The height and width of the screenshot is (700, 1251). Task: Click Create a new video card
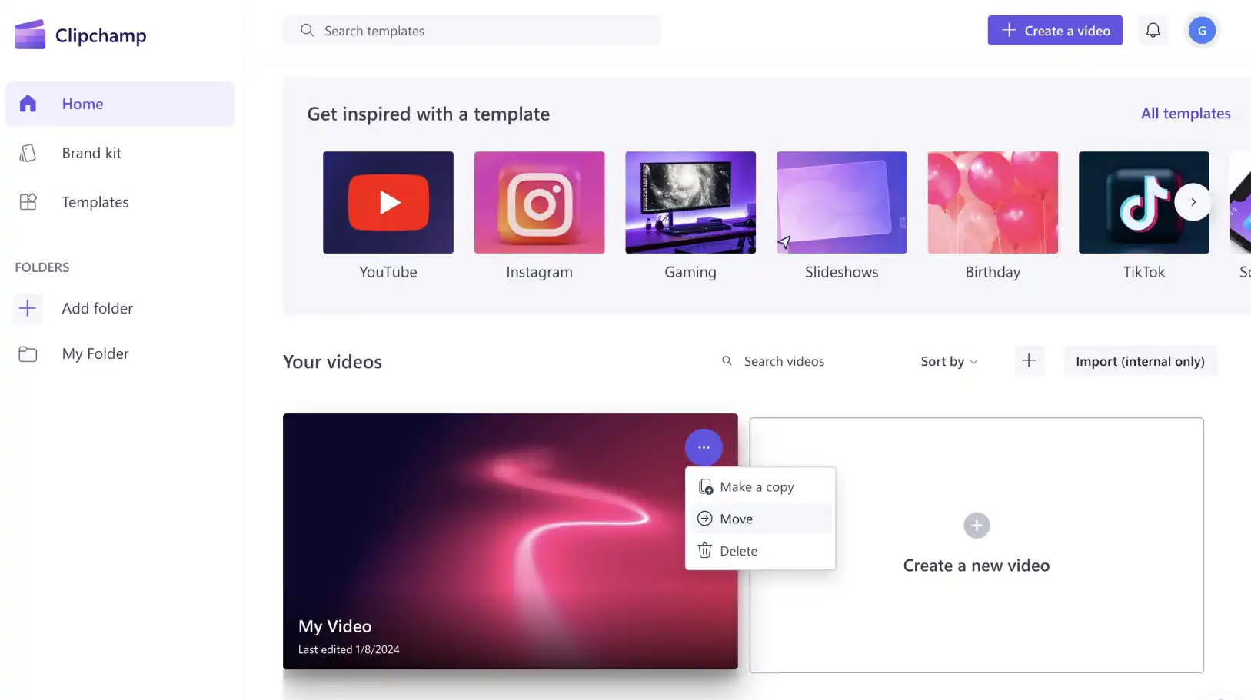[977, 546]
